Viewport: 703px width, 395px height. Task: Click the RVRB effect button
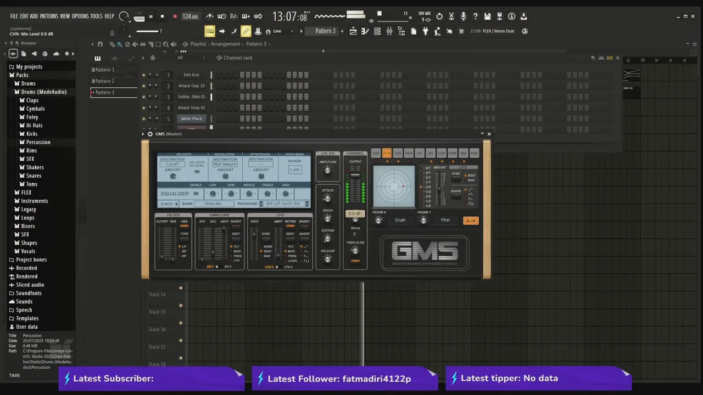click(x=453, y=153)
